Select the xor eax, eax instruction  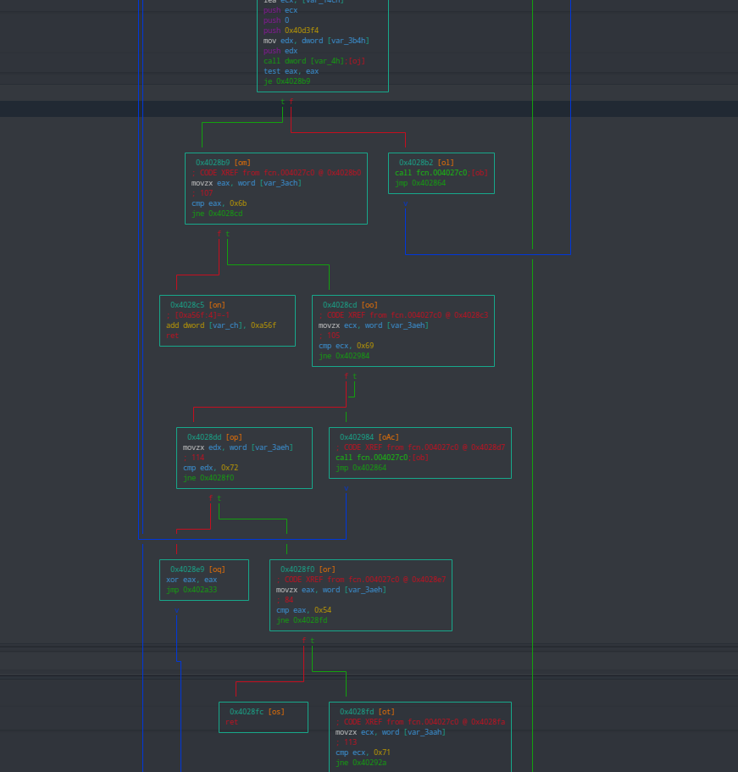(191, 580)
